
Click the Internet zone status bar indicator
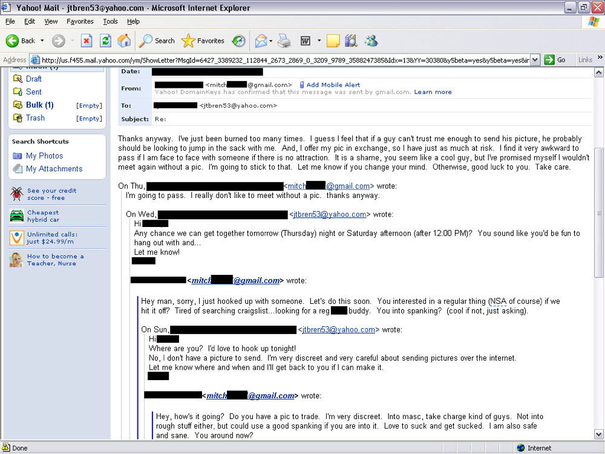click(x=534, y=448)
